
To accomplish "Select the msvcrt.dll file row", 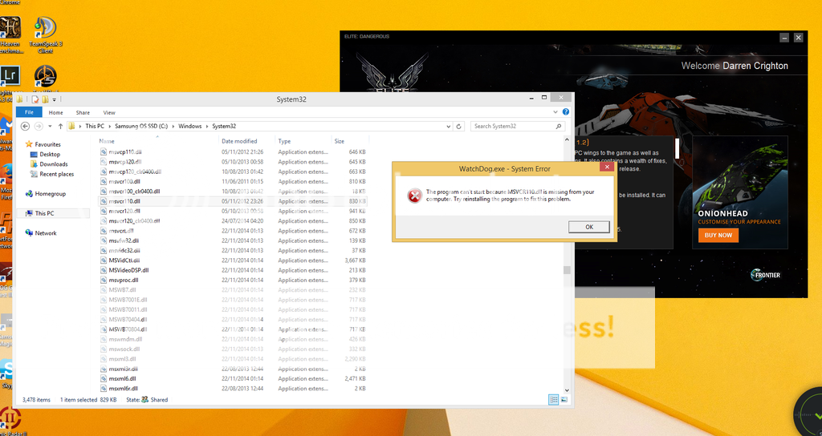I will click(x=233, y=231).
